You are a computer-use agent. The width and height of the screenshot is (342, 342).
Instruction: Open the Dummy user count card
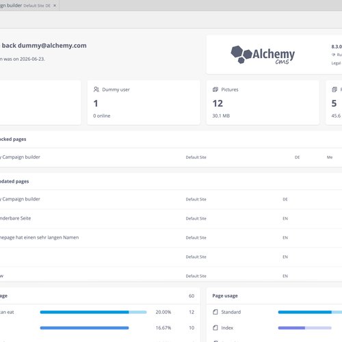144,103
